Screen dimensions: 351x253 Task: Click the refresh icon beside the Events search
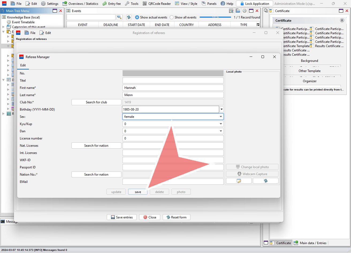point(129,17)
